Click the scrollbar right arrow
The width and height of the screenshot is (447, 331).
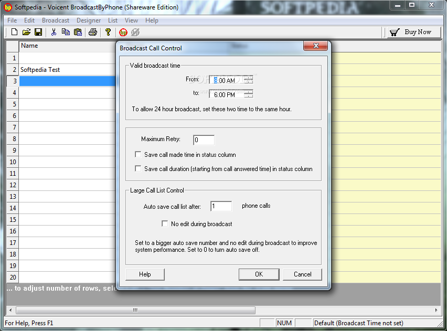(x=436, y=310)
